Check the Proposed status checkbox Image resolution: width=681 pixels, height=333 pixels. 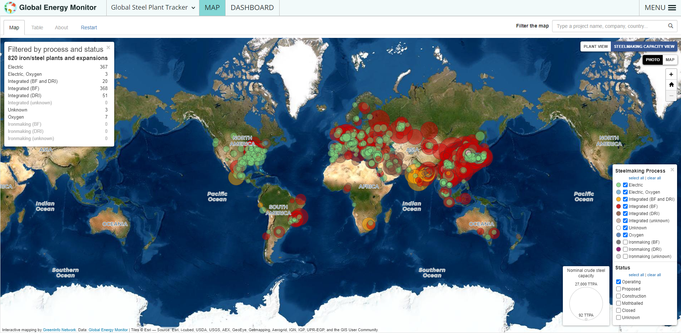tap(618, 289)
